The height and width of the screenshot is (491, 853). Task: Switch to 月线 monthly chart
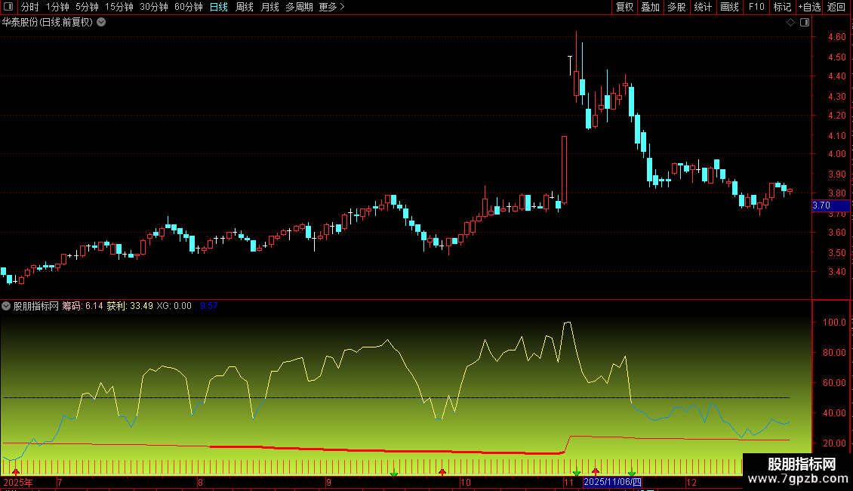click(269, 7)
